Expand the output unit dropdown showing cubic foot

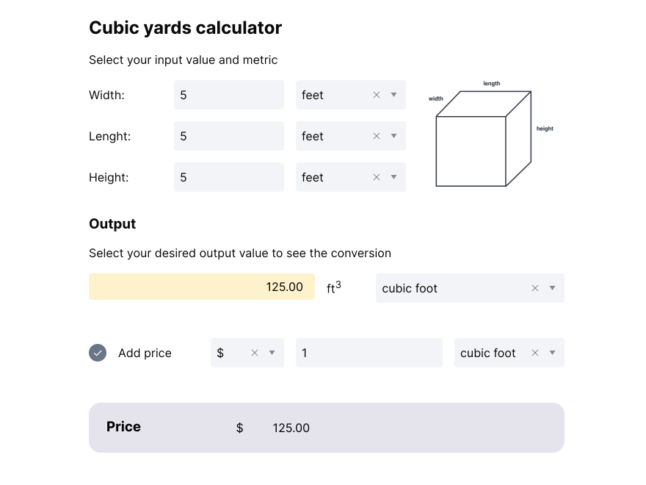pyautogui.click(x=552, y=288)
